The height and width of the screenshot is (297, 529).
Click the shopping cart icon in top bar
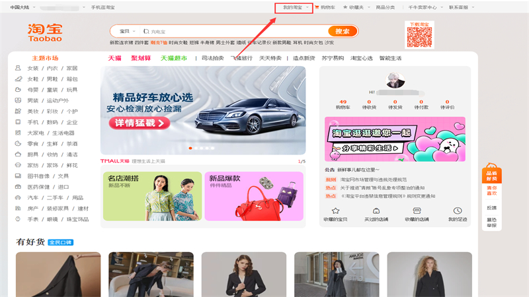point(317,7)
